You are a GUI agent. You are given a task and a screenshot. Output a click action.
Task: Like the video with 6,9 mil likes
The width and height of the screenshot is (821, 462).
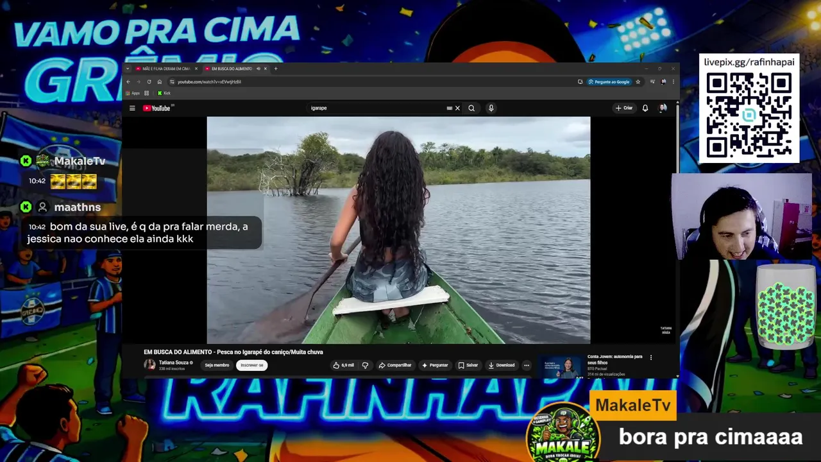pos(343,365)
